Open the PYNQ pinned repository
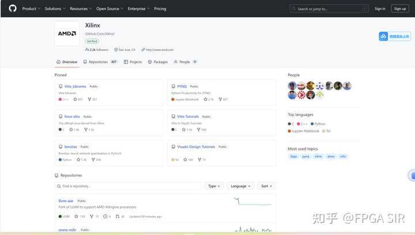 (x=182, y=86)
